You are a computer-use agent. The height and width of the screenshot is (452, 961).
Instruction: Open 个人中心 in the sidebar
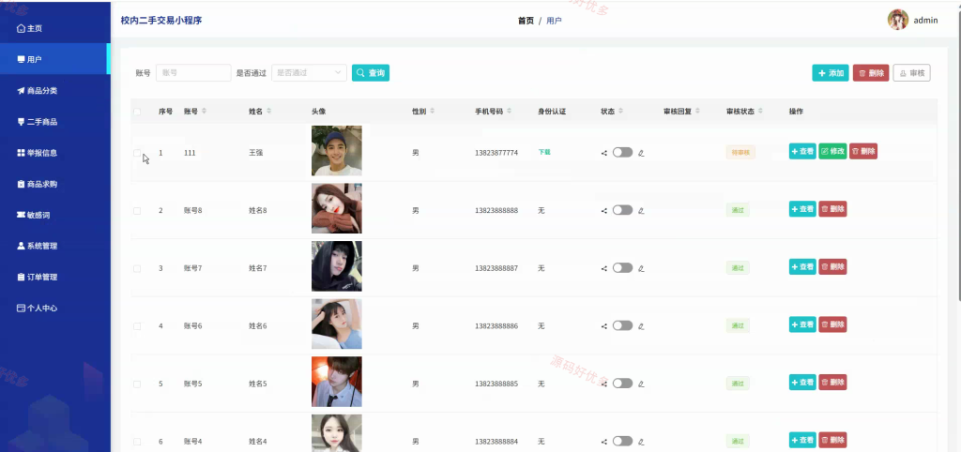click(x=53, y=309)
